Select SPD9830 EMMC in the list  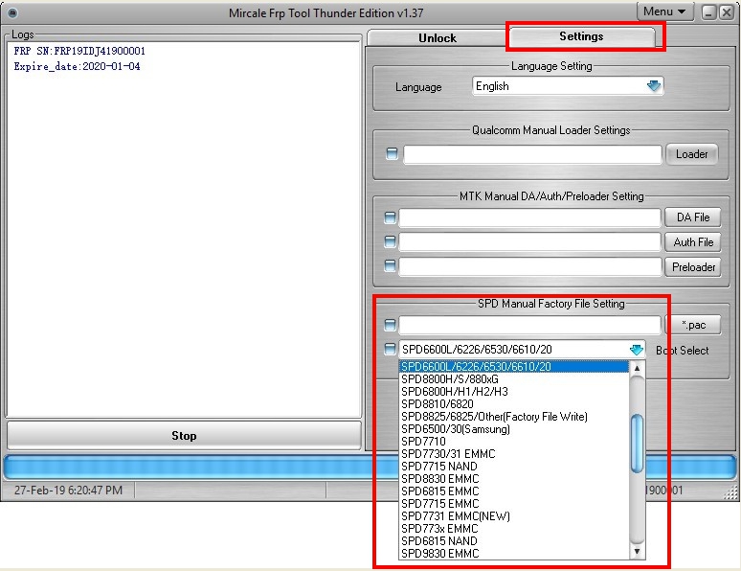[514, 553]
